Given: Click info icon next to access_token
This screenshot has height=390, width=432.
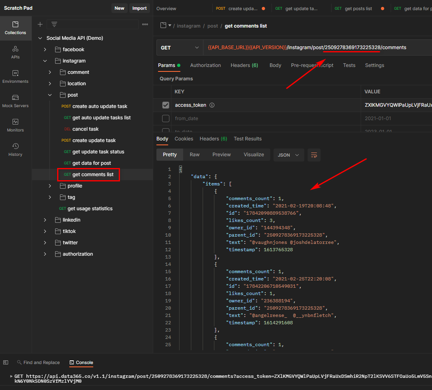Looking at the screenshot, I should coord(212,105).
